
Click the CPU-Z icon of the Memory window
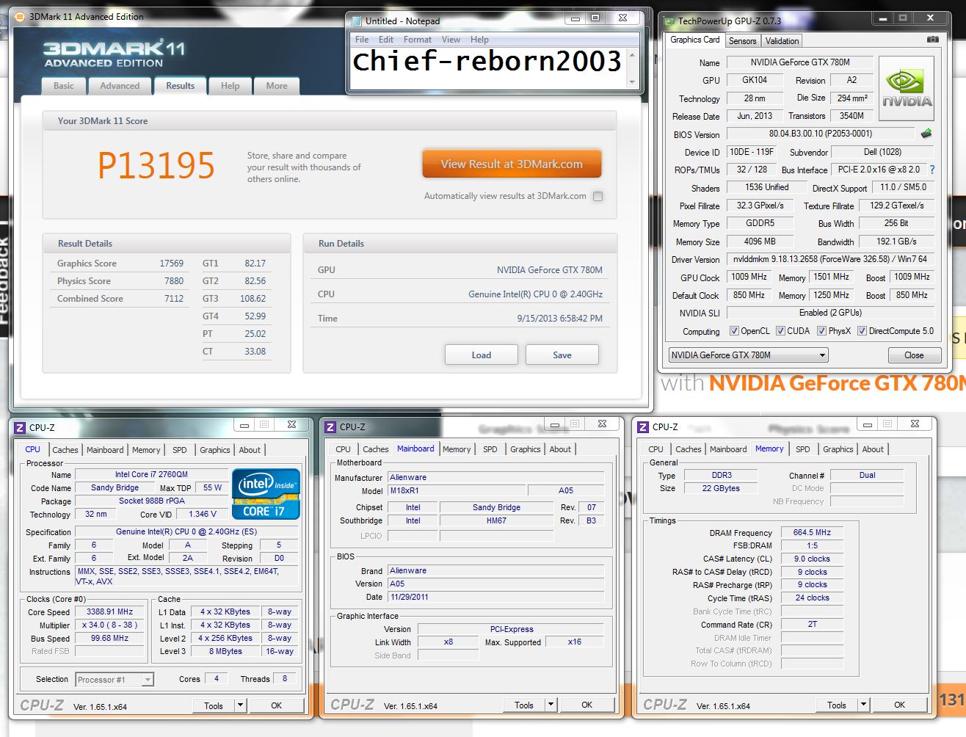(643, 426)
